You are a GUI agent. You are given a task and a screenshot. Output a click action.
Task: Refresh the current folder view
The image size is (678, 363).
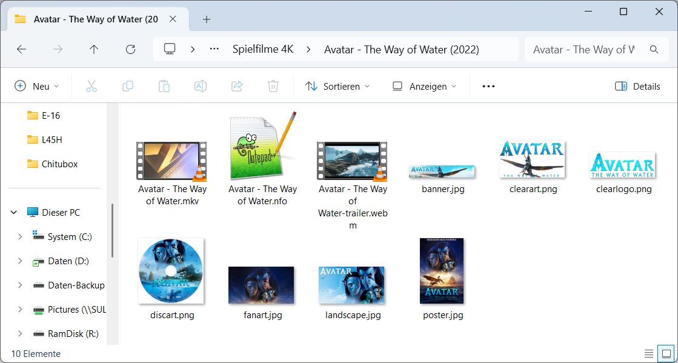pyautogui.click(x=131, y=49)
